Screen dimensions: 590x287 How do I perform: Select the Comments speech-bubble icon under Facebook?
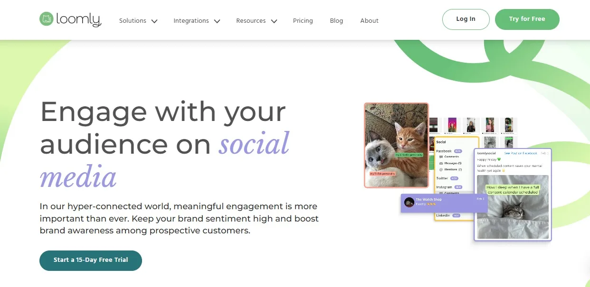click(x=441, y=157)
